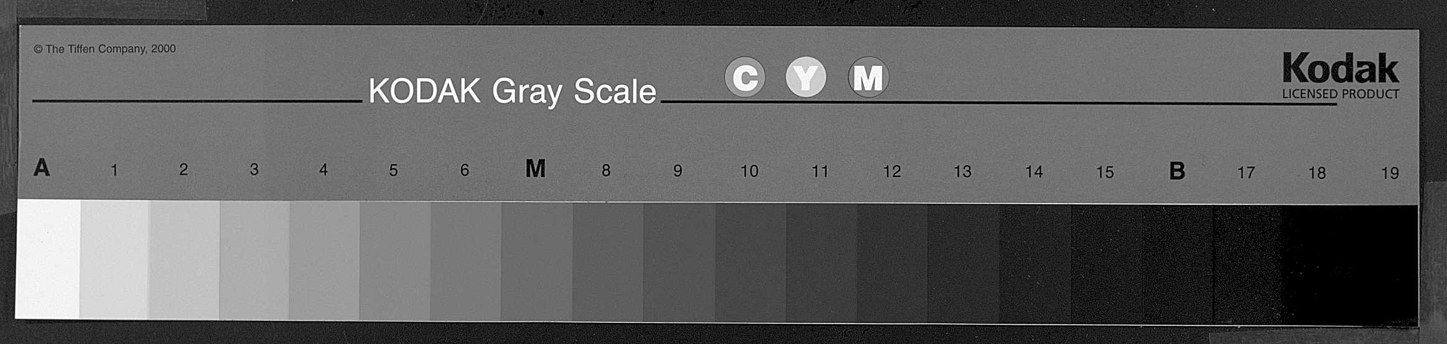Click the circled C patch
The image size is (1447, 344).
[x=745, y=77]
